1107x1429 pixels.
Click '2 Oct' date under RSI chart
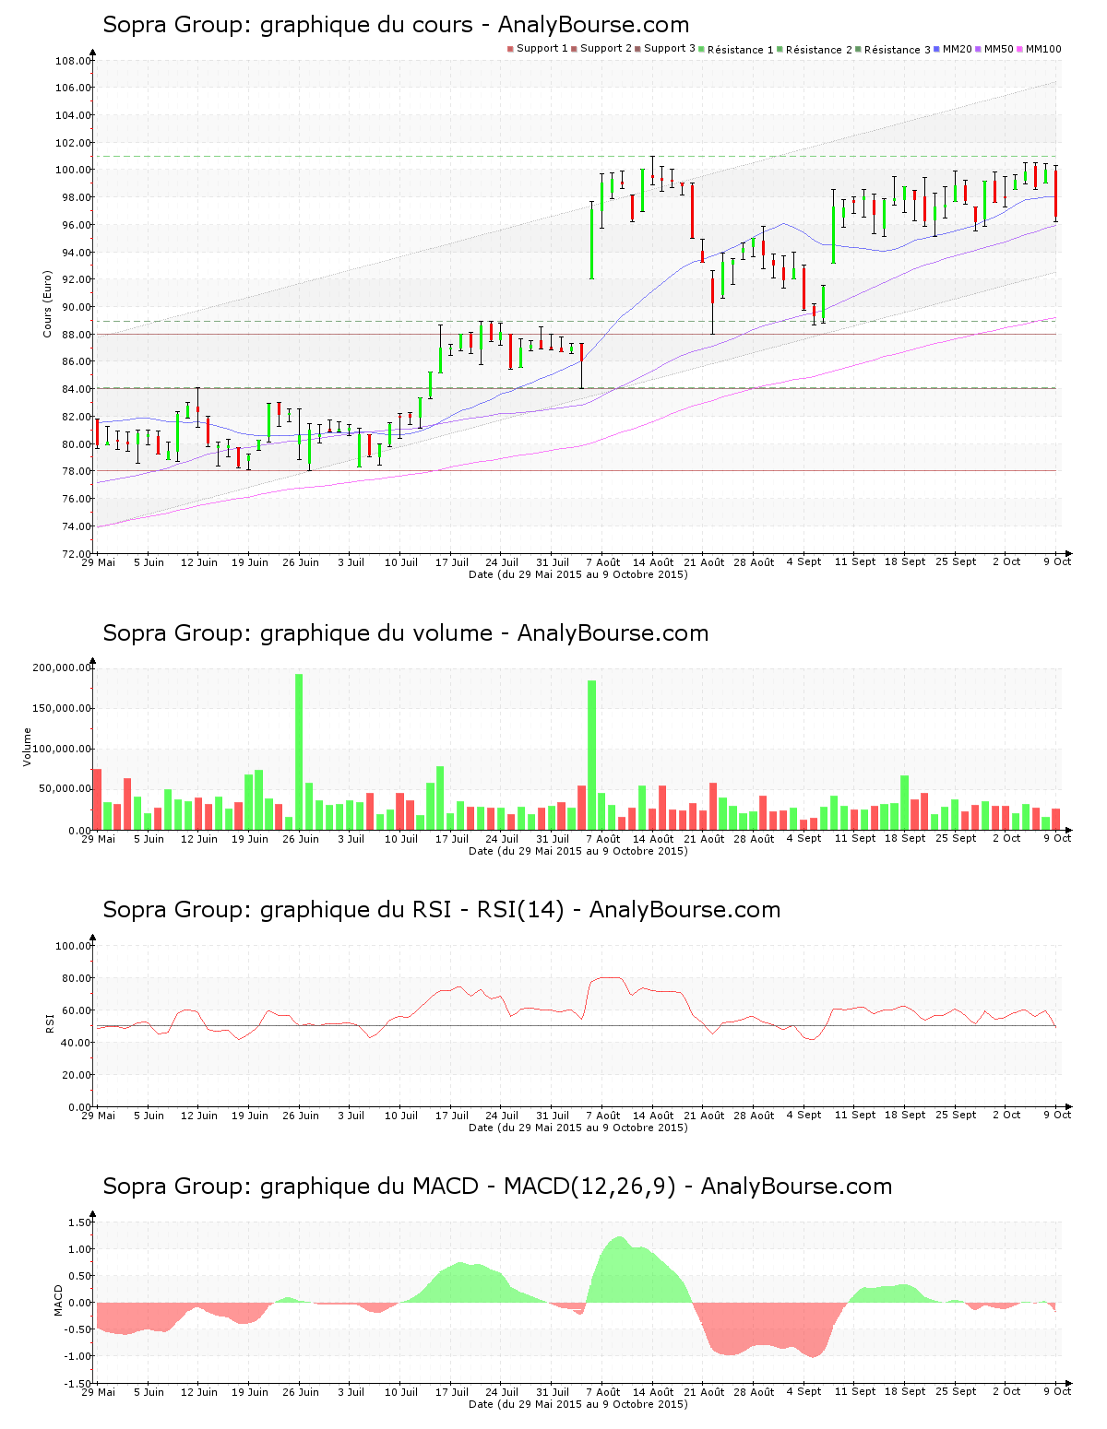(1006, 1116)
